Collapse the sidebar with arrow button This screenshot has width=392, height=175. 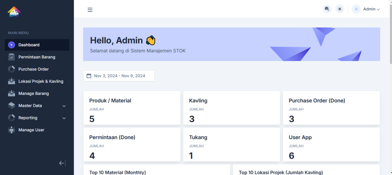pos(62,163)
